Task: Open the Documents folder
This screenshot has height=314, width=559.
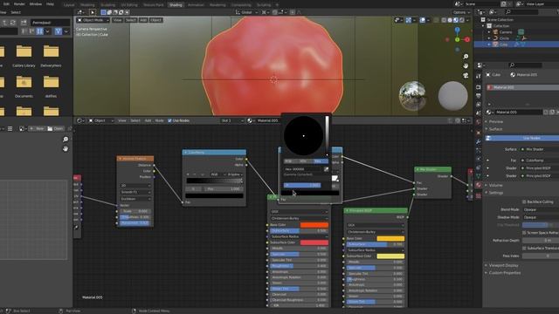Action: (24, 86)
